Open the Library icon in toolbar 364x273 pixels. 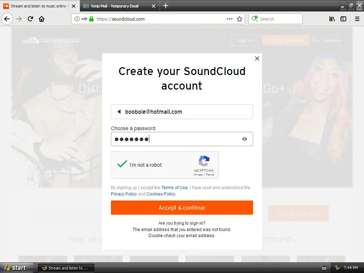click(332, 19)
